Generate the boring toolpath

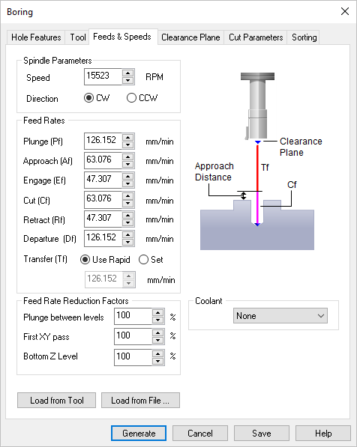point(139,434)
